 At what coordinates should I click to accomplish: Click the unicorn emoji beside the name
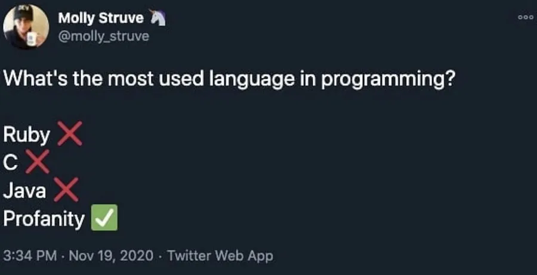[x=157, y=18]
